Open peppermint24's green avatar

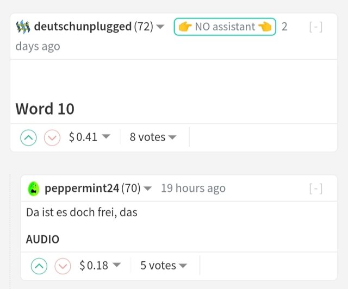pos(34,189)
